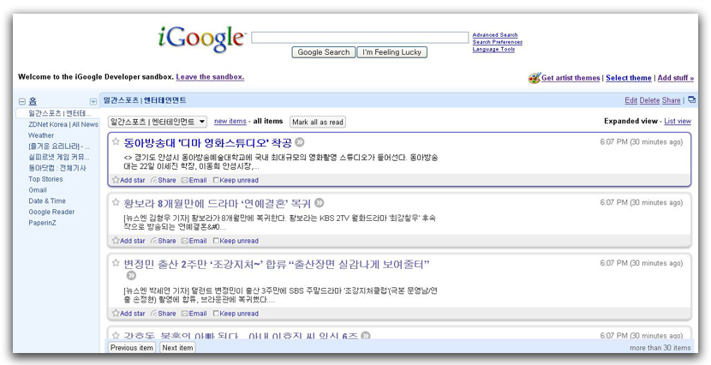
Task: Open 강호동 article via arrow icon
Action: [x=366, y=336]
